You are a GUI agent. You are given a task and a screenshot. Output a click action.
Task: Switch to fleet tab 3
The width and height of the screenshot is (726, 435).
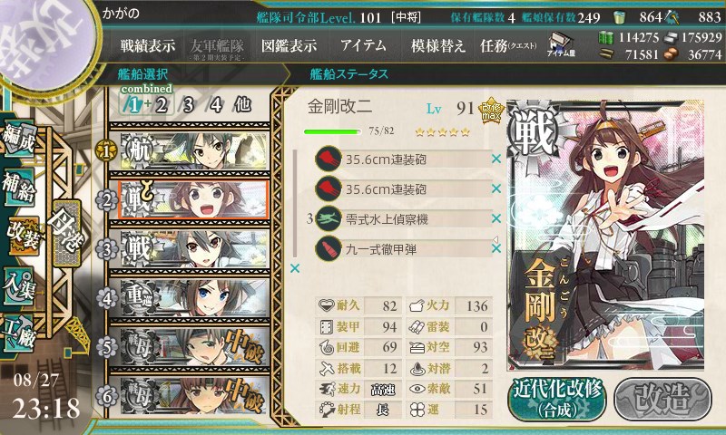click(x=188, y=105)
